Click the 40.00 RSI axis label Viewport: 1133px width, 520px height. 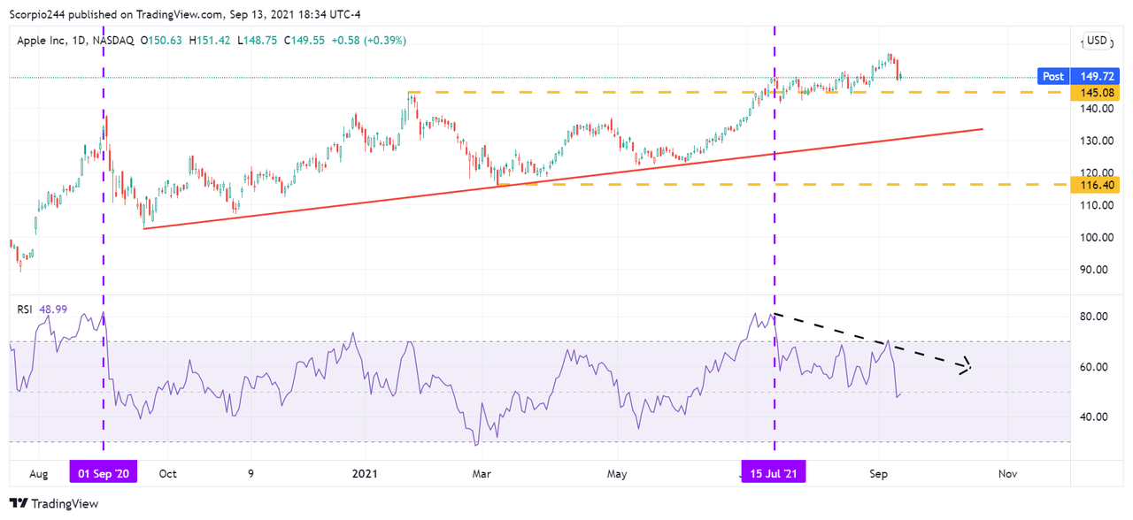[1094, 417]
